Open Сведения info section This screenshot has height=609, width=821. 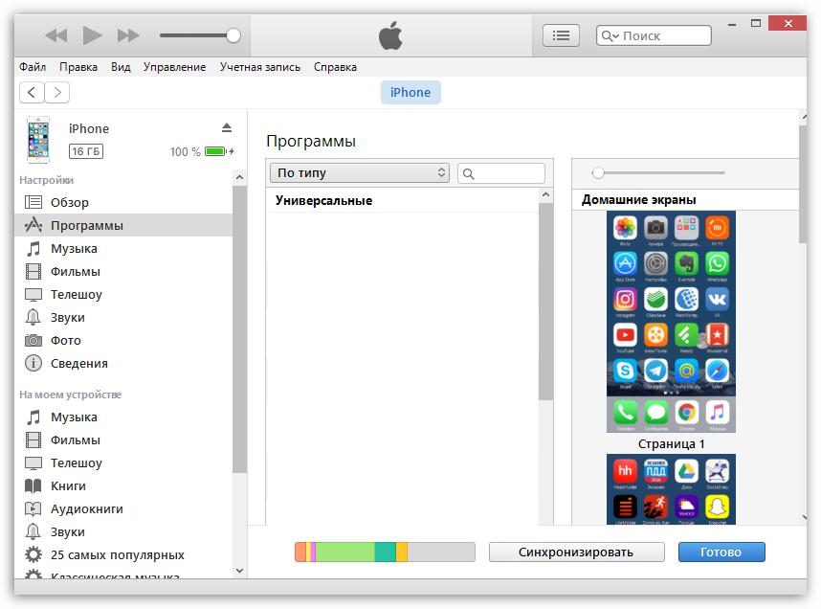[78, 363]
